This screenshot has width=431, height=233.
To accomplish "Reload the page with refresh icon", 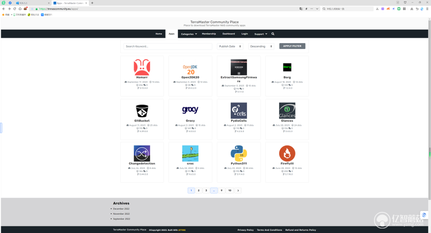I will [x=15, y=9].
